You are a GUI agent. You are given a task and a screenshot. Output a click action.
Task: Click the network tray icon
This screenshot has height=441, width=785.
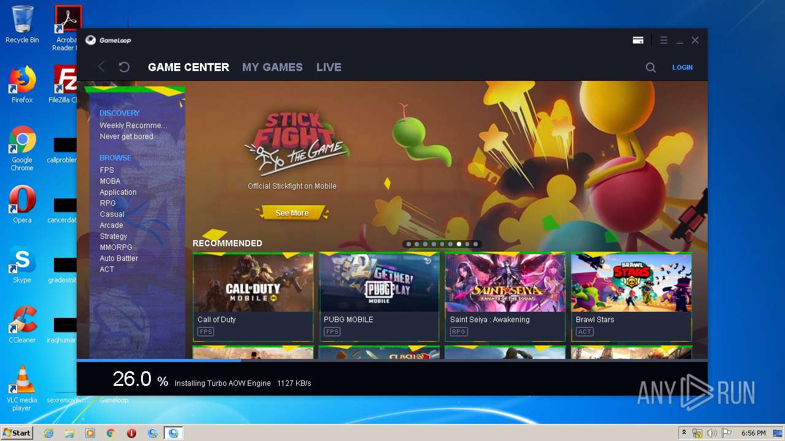697,433
